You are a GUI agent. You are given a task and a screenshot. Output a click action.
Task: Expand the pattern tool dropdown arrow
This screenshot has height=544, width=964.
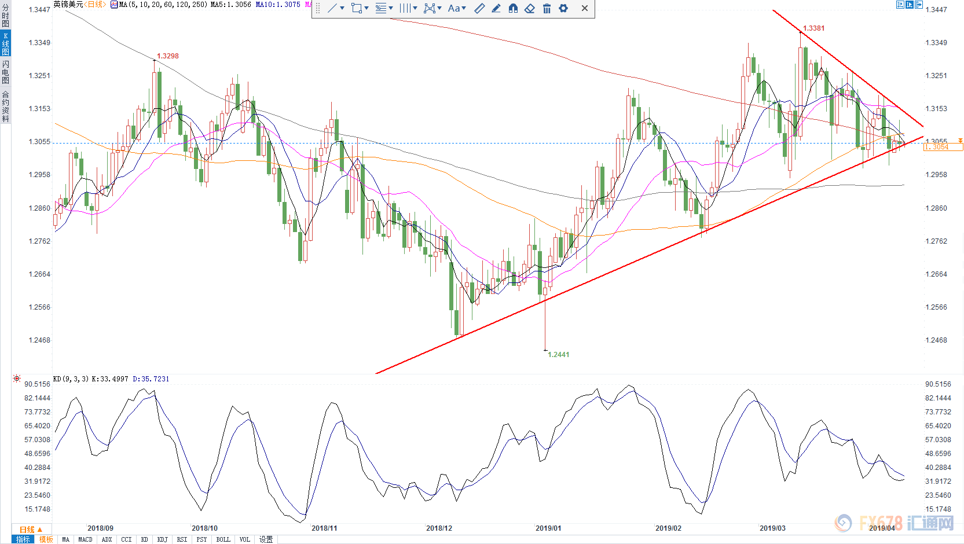(x=439, y=8)
